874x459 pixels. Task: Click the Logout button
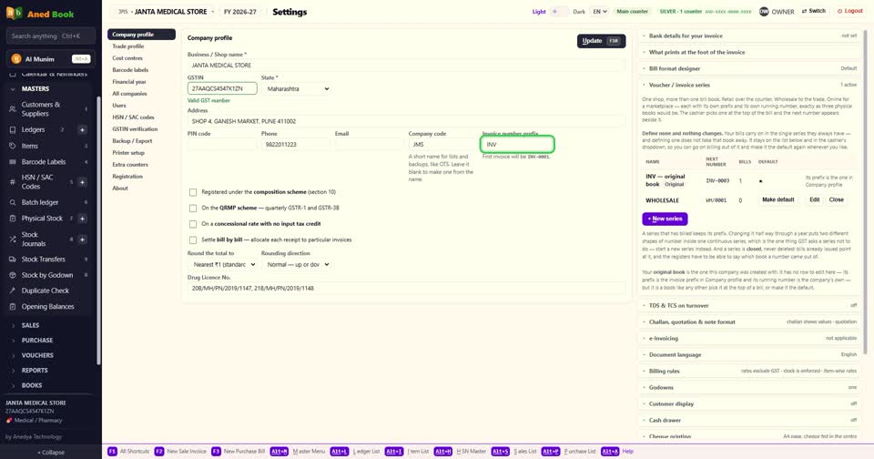(849, 11)
